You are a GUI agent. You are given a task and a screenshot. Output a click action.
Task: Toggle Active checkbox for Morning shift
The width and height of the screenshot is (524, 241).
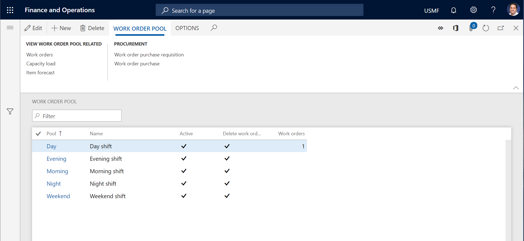point(184,171)
